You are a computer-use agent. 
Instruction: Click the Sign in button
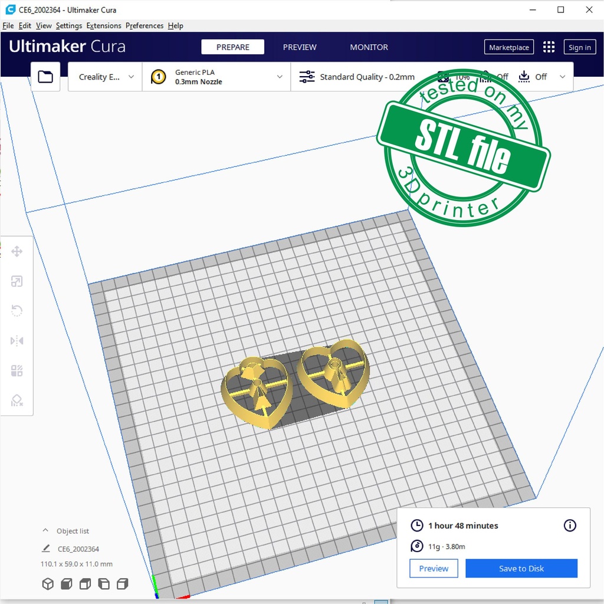tap(580, 47)
